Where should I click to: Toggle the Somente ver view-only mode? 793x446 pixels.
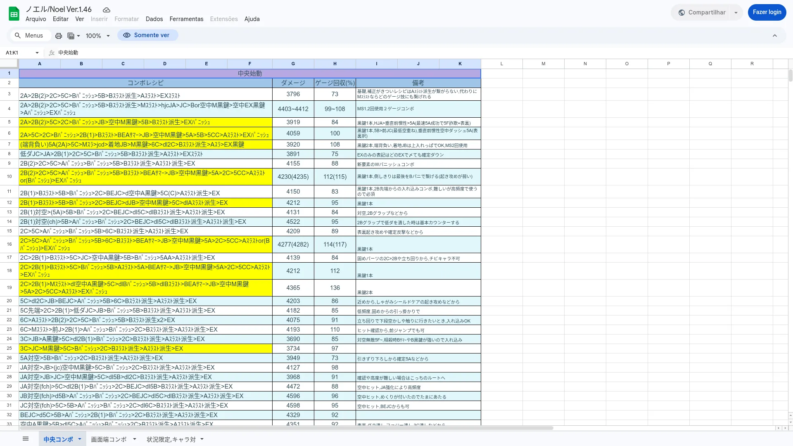point(147,36)
